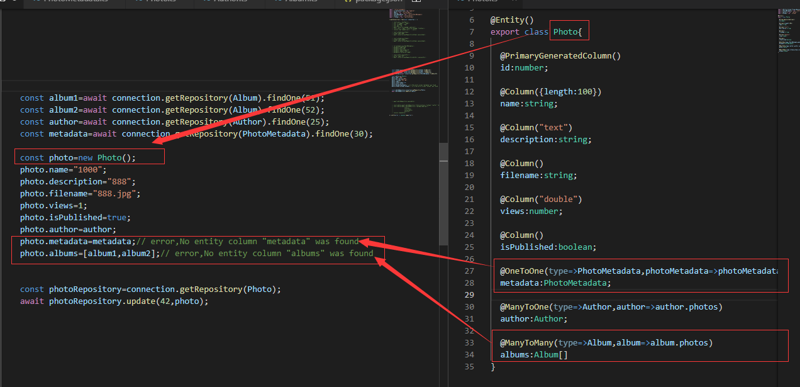Click the '@ManyToMany(type=>Album' decorator line
The width and height of the screenshot is (800, 387).
(x=606, y=342)
